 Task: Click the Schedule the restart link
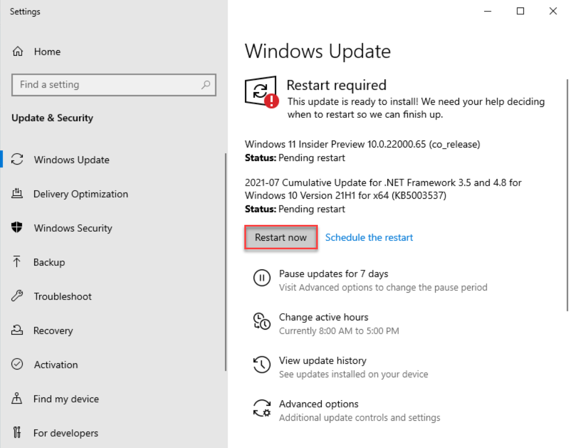[x=369, y=237]
